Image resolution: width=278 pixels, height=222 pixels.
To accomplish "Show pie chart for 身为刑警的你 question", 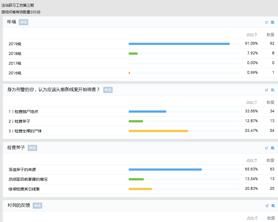I will (x=267, y=90).
